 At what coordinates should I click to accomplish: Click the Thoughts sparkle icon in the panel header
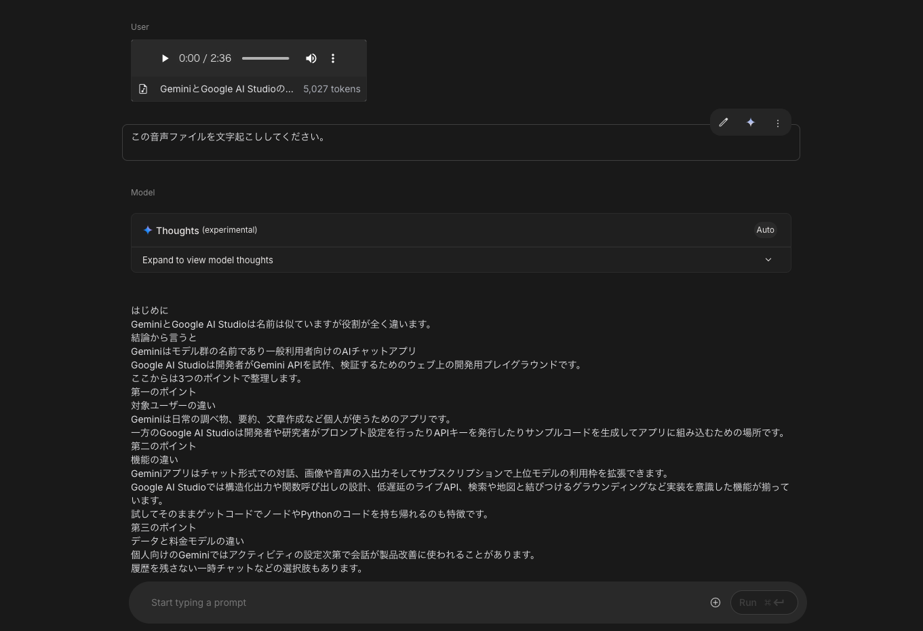click(x=148, y=230)
